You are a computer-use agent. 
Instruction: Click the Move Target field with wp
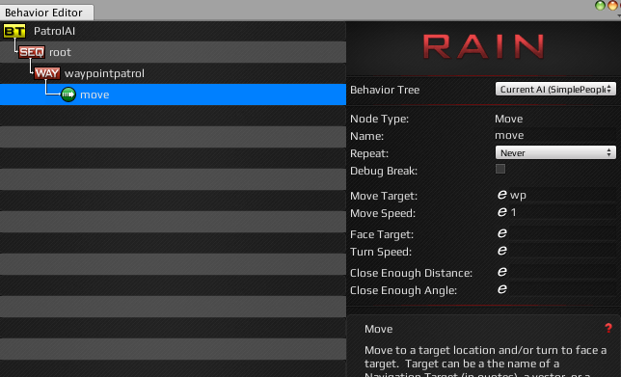point(563,195)
